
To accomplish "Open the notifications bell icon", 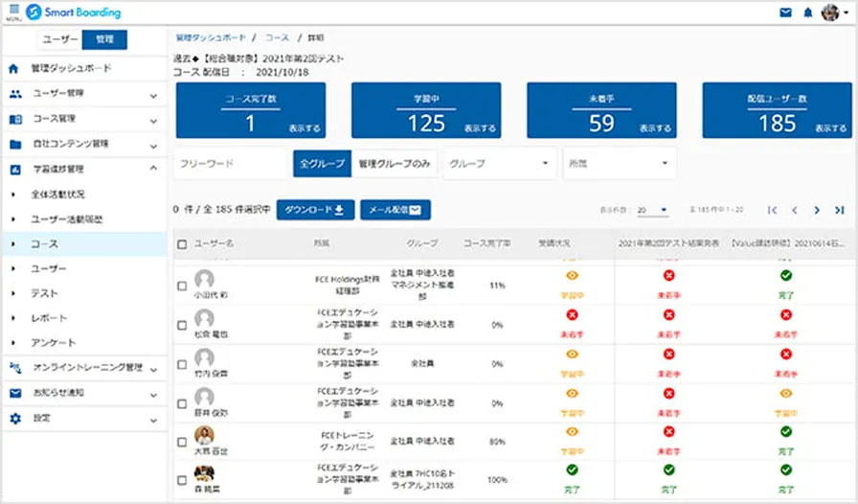I will click(x=807, y=12).
